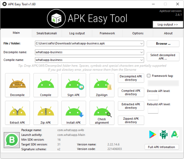The width and height of the screenshot is (184, 159).
Task: Open the Log output tab
Action: click(77, 33)
